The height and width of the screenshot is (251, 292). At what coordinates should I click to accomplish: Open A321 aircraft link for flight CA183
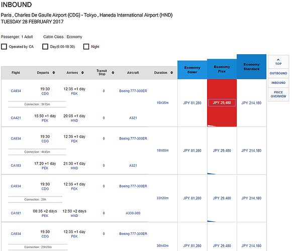point(133,166)
